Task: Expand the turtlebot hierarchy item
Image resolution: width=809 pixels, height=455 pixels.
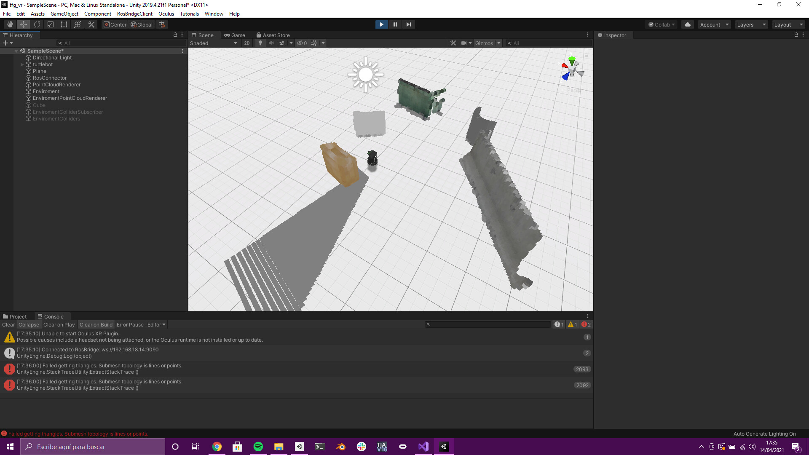Action: click(22, 64)
